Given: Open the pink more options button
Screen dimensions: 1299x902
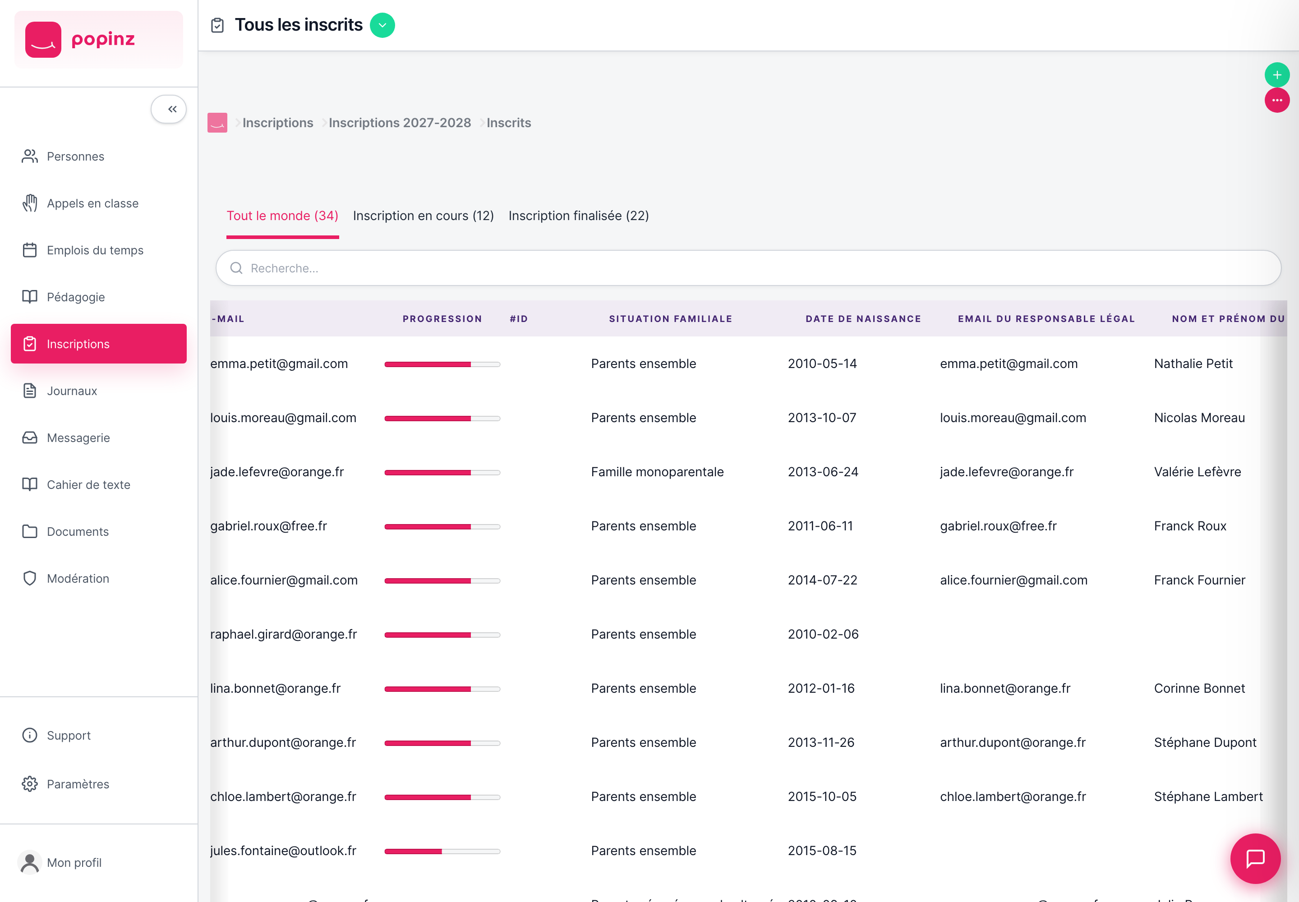Looking at the screenshot, I should 1276,100.
